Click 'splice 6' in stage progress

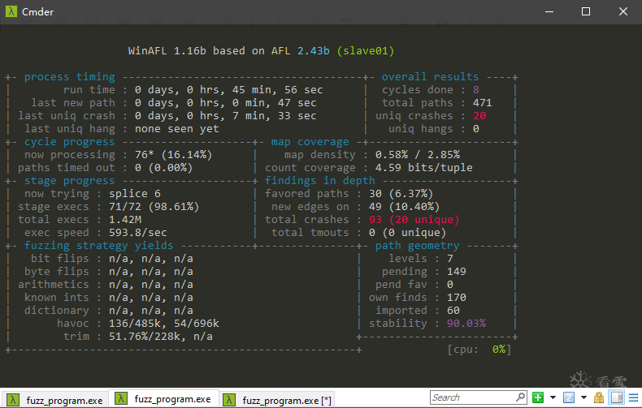click(135, 193)
